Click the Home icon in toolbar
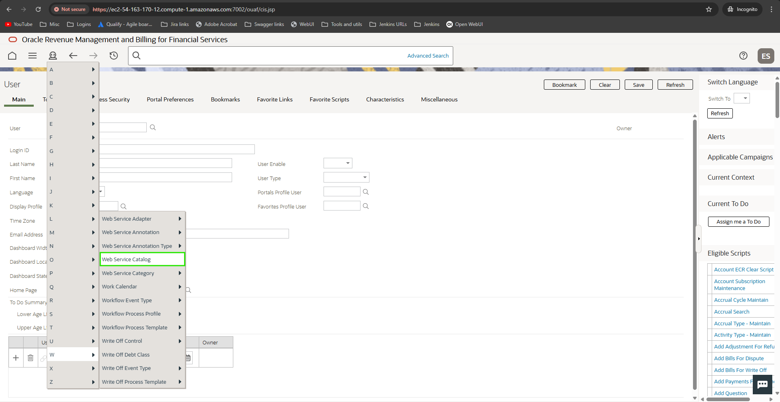 click(x=12, y=56)
